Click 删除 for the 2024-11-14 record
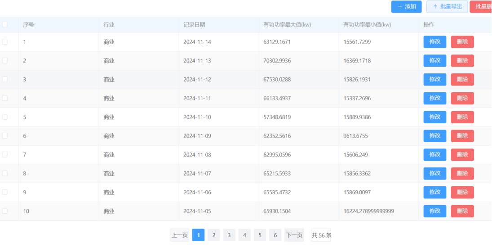492x247 pixels. coord(462,42)
